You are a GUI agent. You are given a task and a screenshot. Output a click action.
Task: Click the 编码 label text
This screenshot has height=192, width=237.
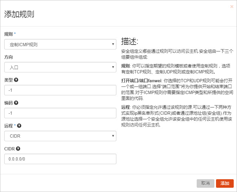tap(8, 103)
